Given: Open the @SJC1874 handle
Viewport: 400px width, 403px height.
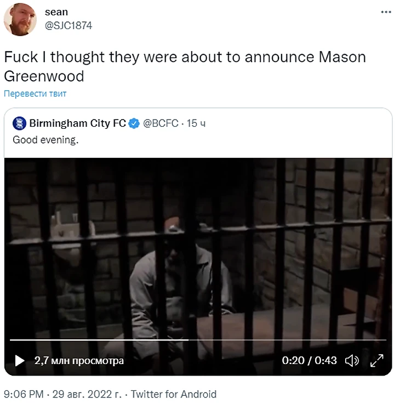Looking at the screenshot, I should pyautogui.click(x=68, y=25).
